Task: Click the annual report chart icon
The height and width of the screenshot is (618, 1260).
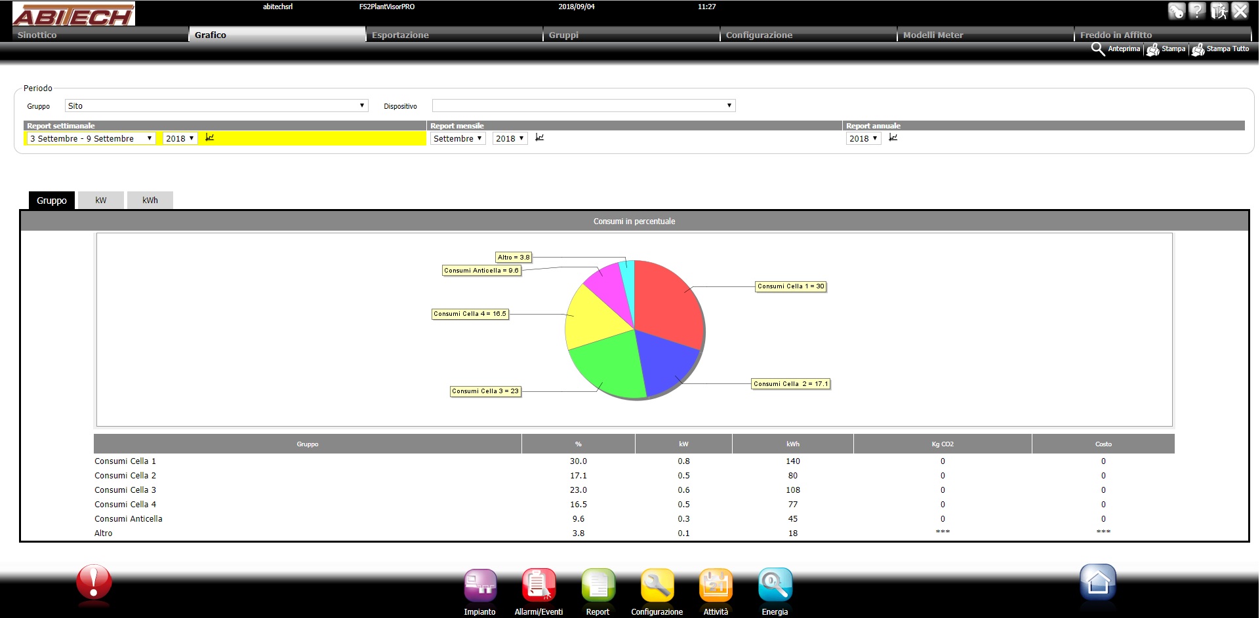Action: point(893,138)
